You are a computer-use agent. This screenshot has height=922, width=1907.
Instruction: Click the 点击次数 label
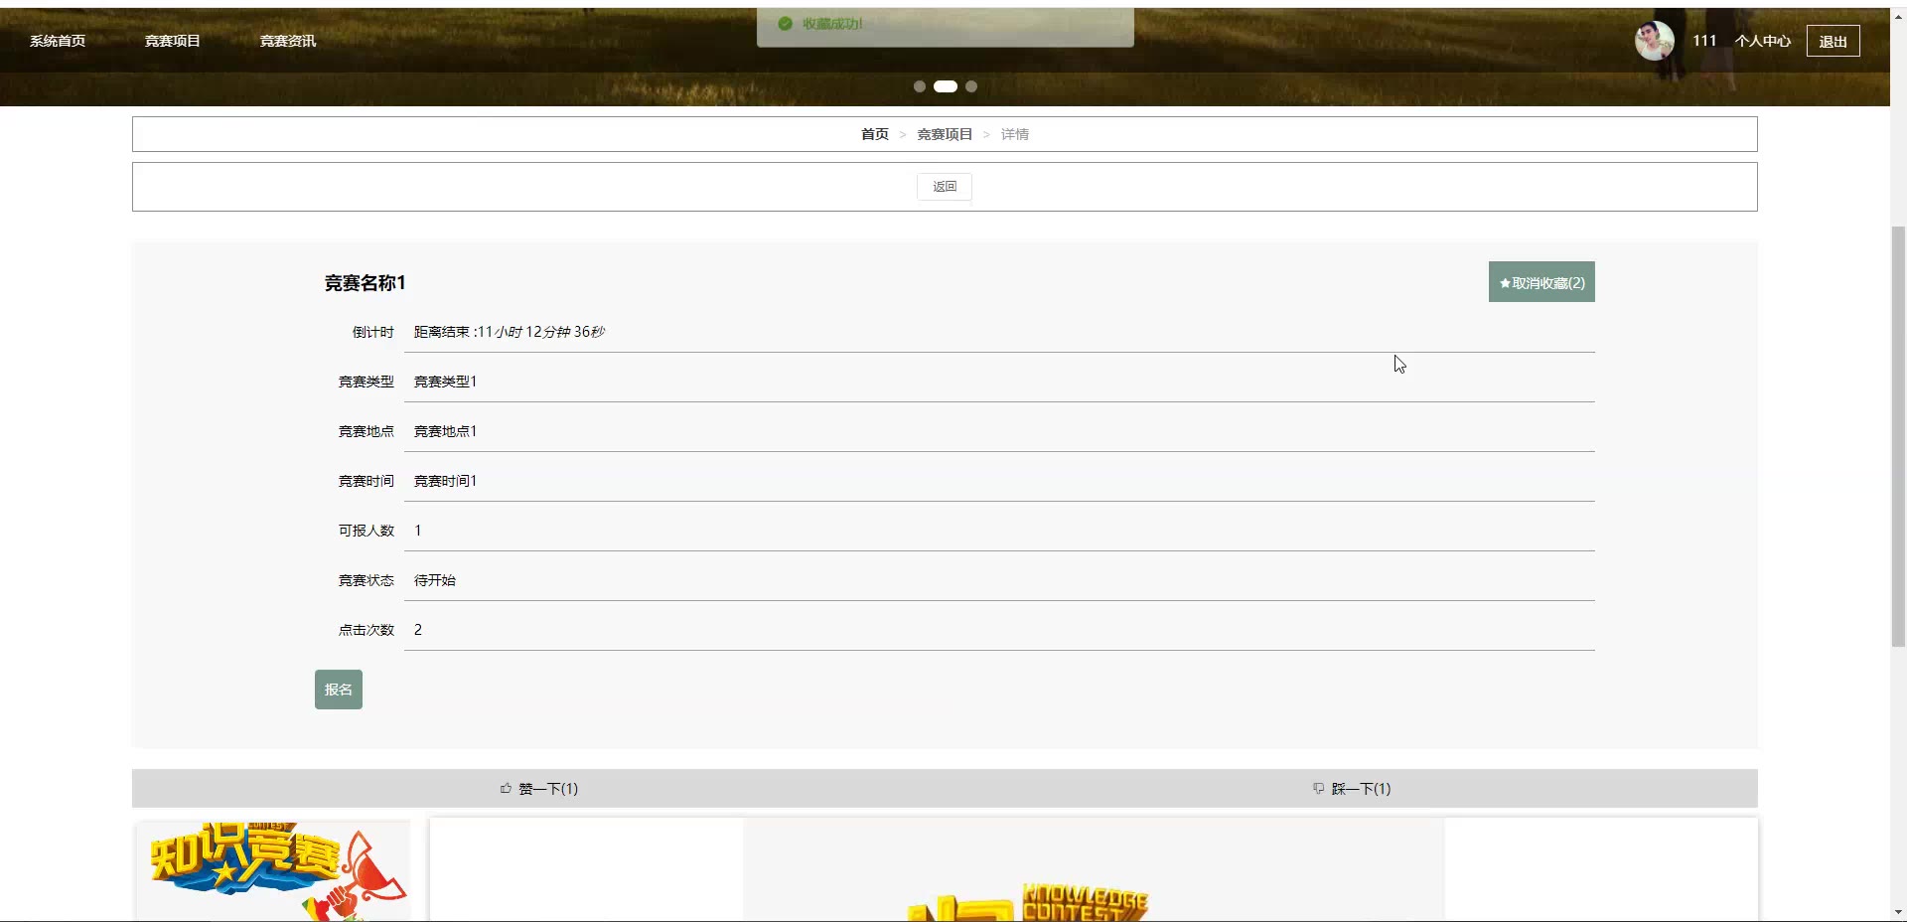(367, 630)
